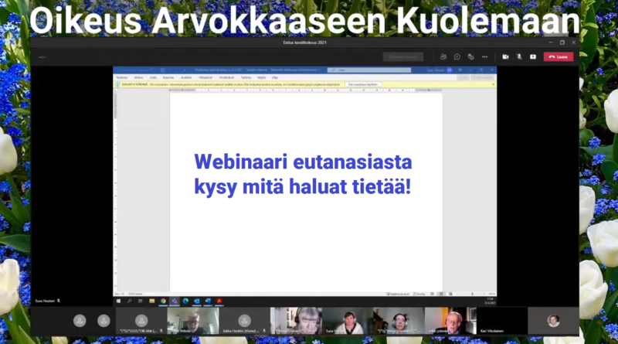This screenshot has width=618, height=344.
Task: Open the more actions ellipsis menu
Action: click(485, 56)
